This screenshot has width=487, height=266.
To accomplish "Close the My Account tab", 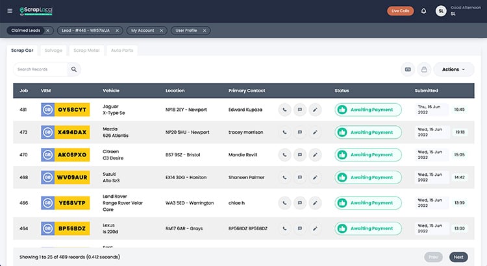I will click(x=162, y=30).
